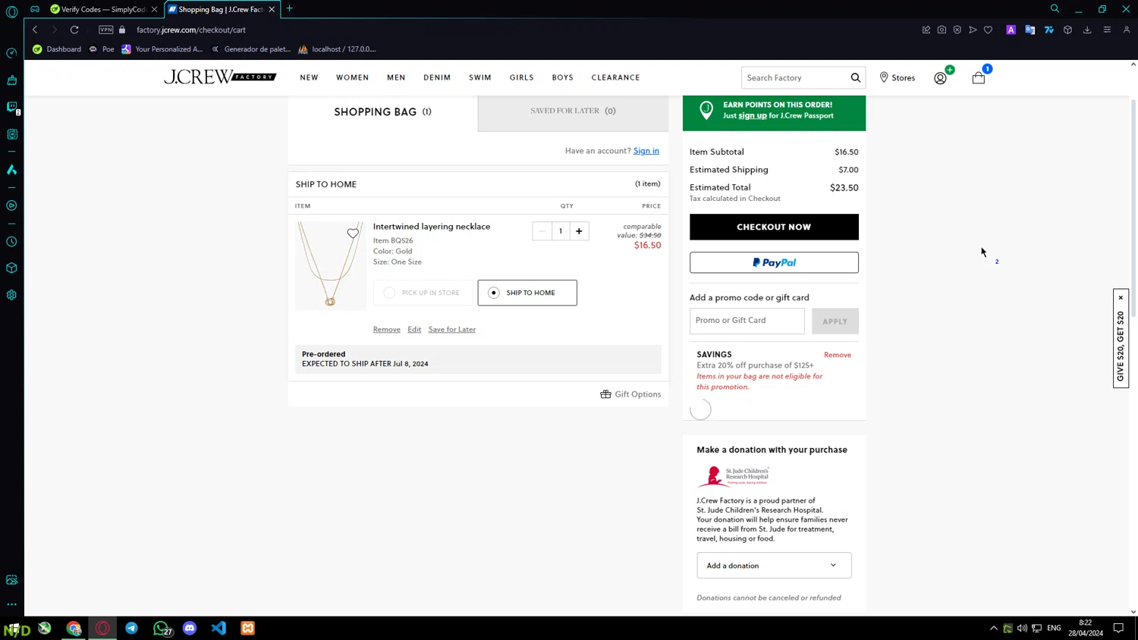Image resolution: width=1138 pixels, height=640 pixels.
Task: Click sign up link for J.Crew Passport
Action: pyautogui.click(x=753, y=116)
